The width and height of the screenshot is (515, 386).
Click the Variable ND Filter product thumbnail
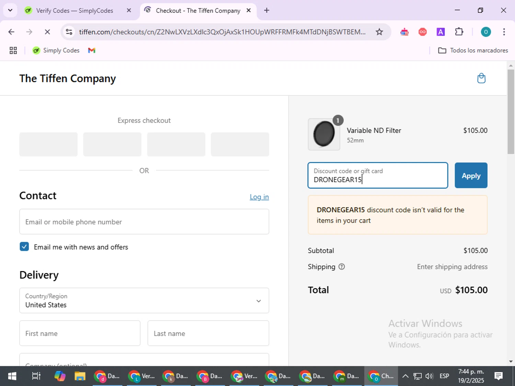pos(324,134)
